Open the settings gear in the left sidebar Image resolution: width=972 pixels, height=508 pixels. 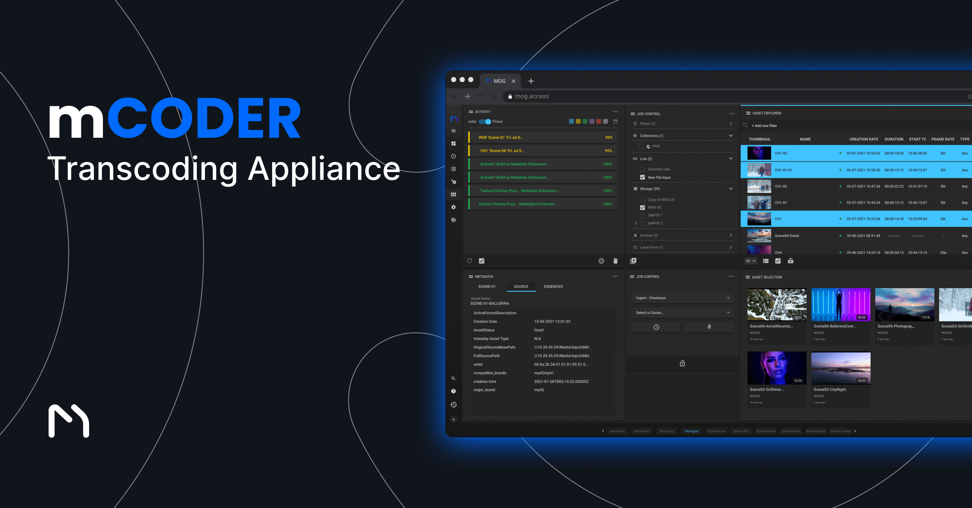pos(454,207)
